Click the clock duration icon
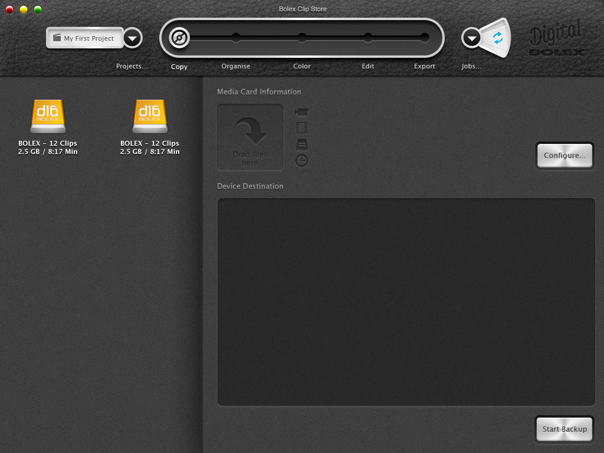 [x=301, y=160]
